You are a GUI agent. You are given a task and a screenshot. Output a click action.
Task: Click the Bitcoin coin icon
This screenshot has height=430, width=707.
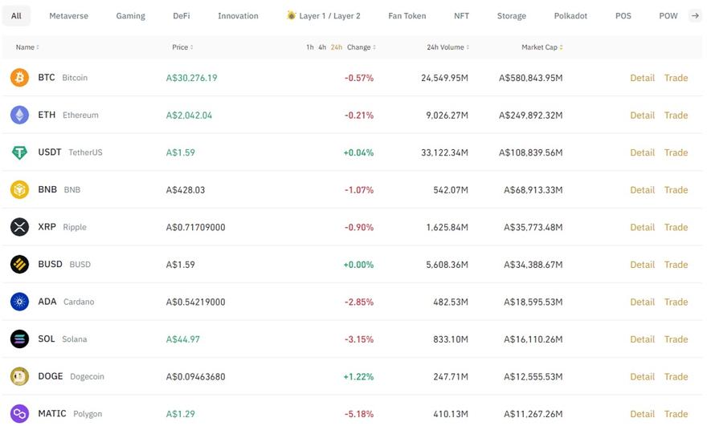click(19, 78)
